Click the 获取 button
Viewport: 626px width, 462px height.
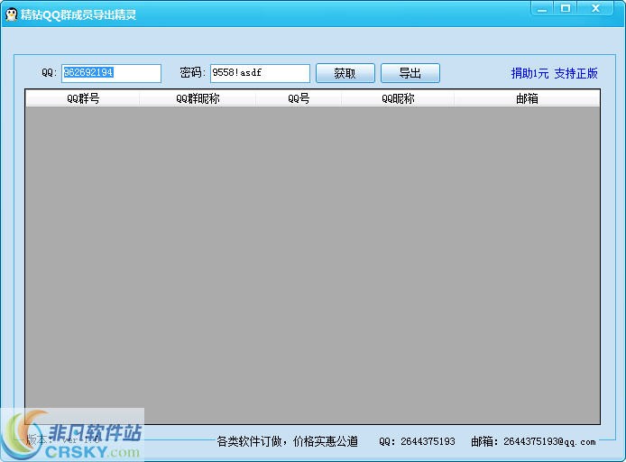pyautogui.click(x=345, y=73)
